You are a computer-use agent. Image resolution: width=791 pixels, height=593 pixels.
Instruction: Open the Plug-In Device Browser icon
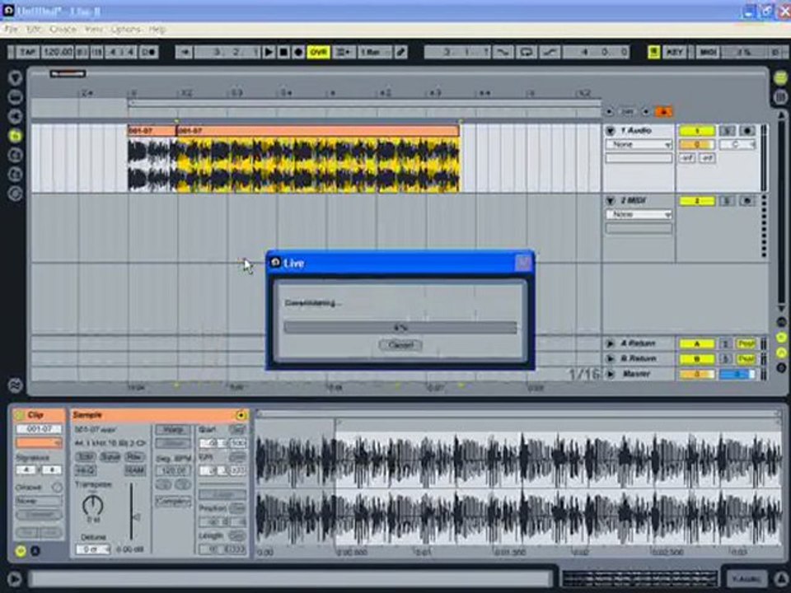pyautogui.click(x=15, y=116)
